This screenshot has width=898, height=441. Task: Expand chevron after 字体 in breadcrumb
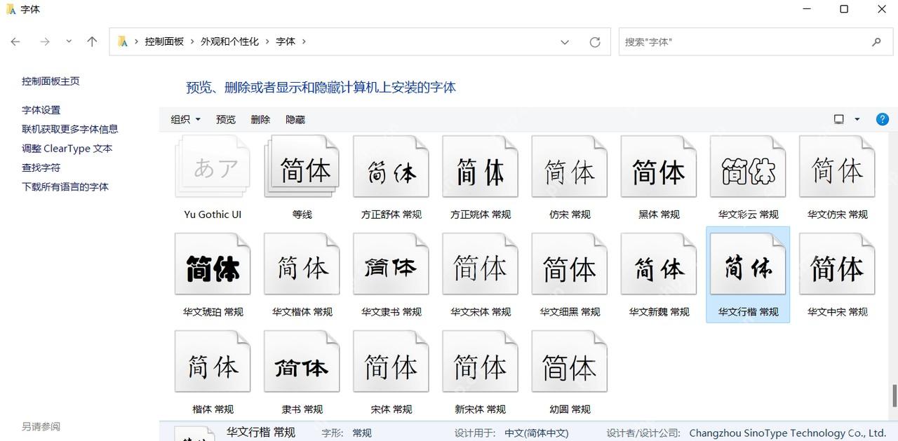(304, 42)
